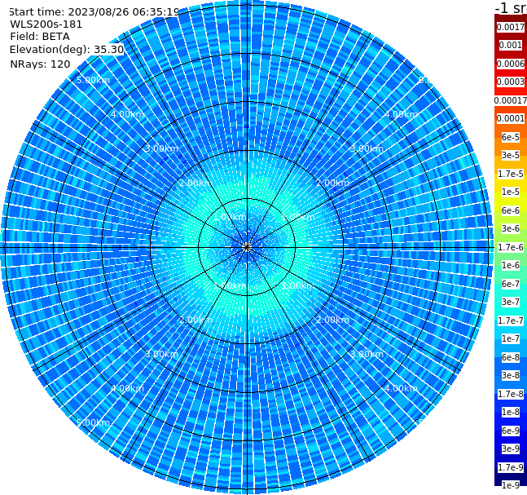Viewport: 527px width, 495px height.
Task: Select the Elevation(deg): 35.30 text
Action: pos(67,50)
